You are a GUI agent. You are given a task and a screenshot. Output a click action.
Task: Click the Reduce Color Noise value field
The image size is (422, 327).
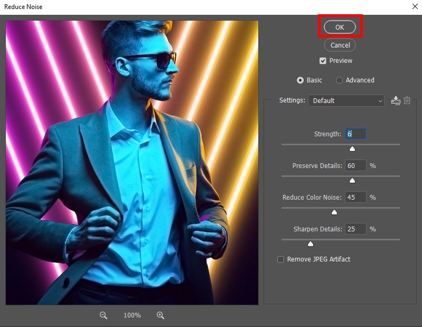355,197
